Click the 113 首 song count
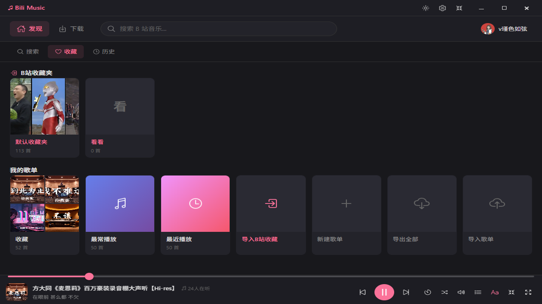The height and width of the screenshot is (304, 542). [22, 151]
